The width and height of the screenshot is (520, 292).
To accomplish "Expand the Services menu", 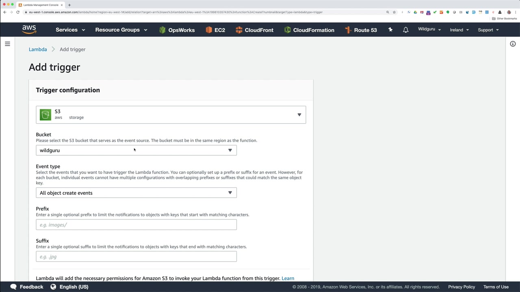I will coord(70,30).
